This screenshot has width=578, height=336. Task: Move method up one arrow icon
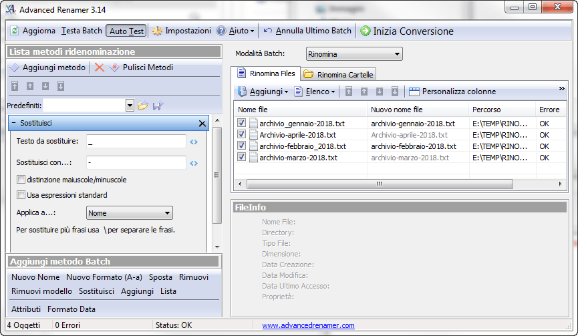(30, 86)
